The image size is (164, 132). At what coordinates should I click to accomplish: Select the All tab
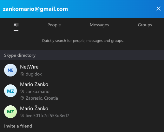pos(16,25)
